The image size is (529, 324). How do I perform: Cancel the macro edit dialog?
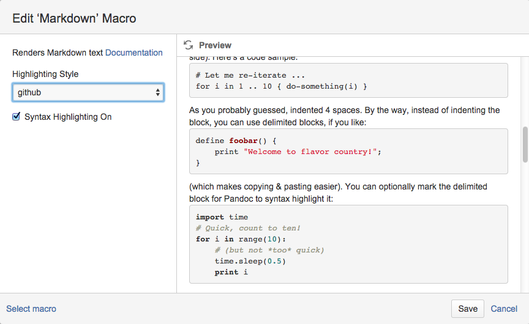pyautogui.click(x=504, y=309)
